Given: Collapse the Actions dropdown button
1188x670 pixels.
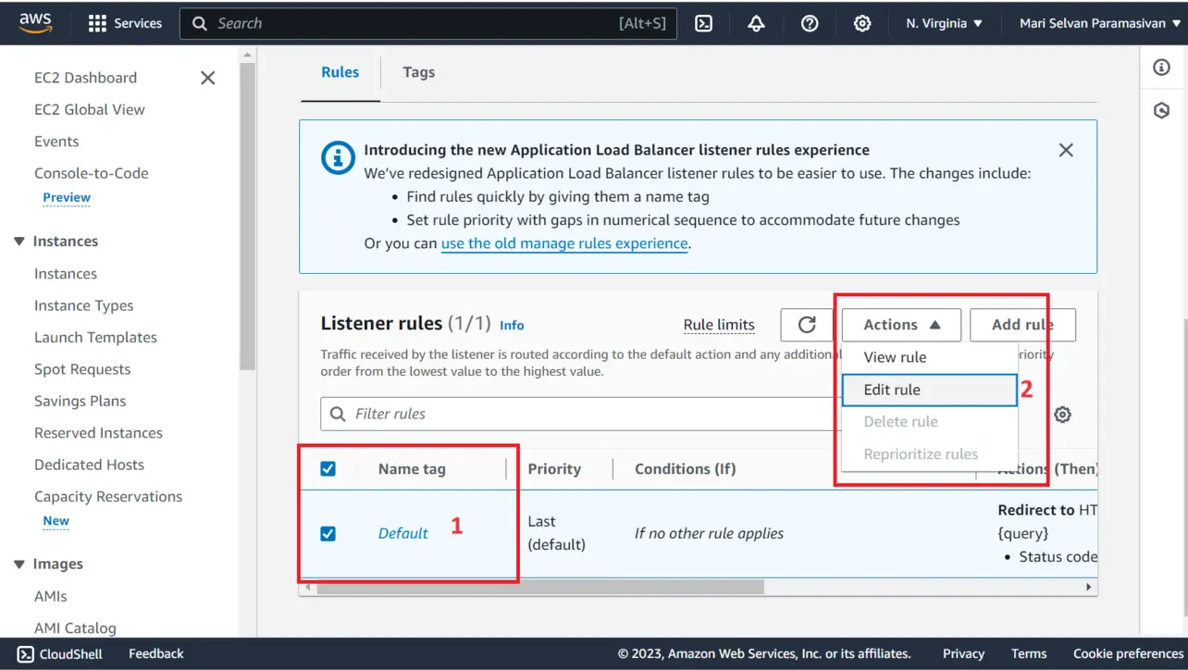Looking at the screenshot, I should coord(901,325).
